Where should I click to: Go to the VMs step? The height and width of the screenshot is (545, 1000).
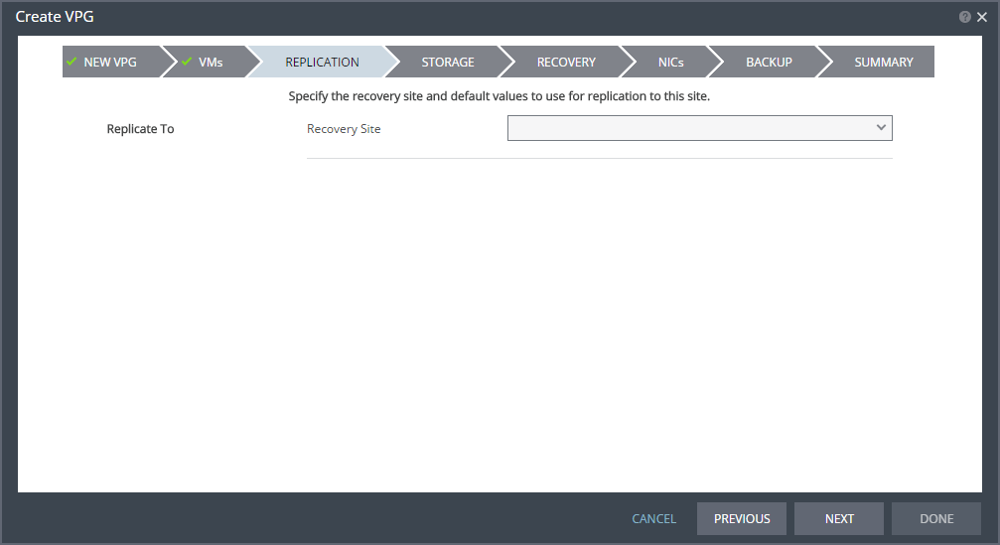(x=211, y=62)
